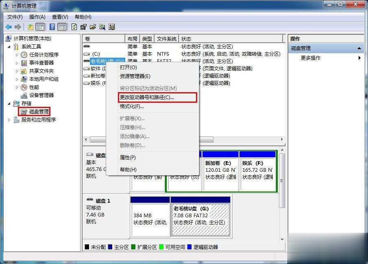Viewport: 368px width, 264px height.
Task: Open the 查看(V) menu
Action: tap(60, 17)
